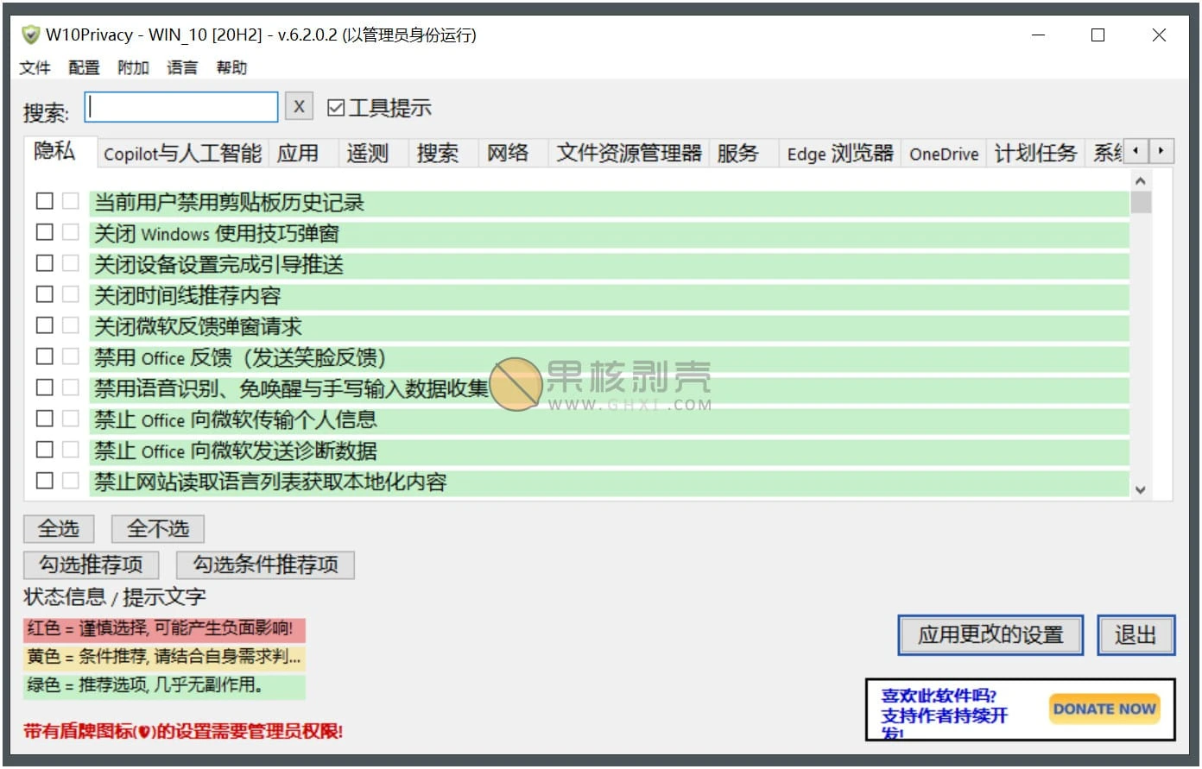1202x769 pixels.
Task: Close the W10Privacy window
Action: coord(1159,35)
